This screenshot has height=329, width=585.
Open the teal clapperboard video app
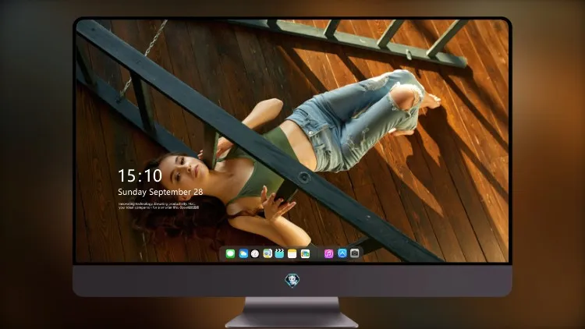click(279, 253)
